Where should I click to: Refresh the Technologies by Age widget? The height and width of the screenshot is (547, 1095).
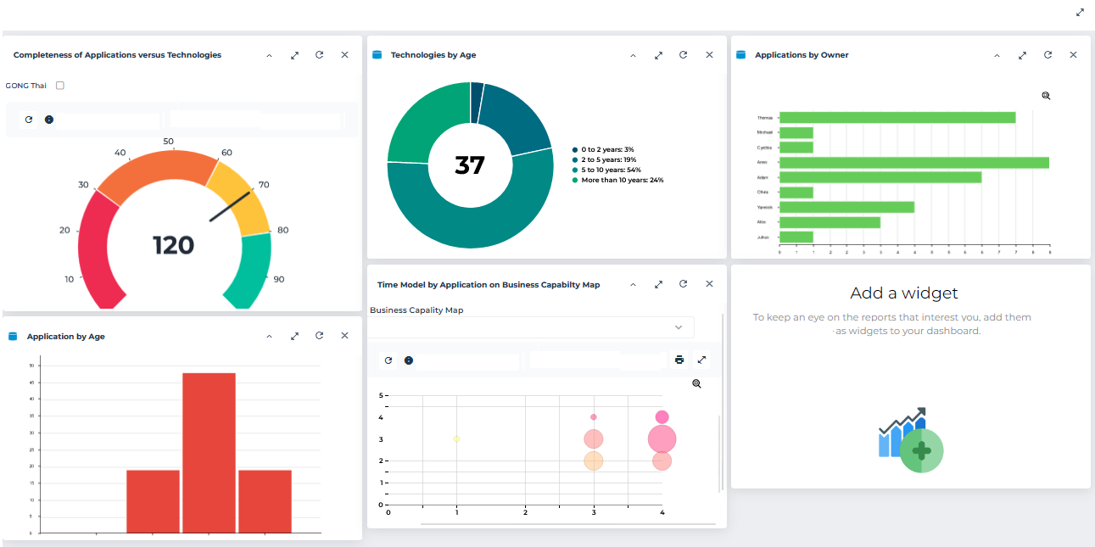coord(683,55)
